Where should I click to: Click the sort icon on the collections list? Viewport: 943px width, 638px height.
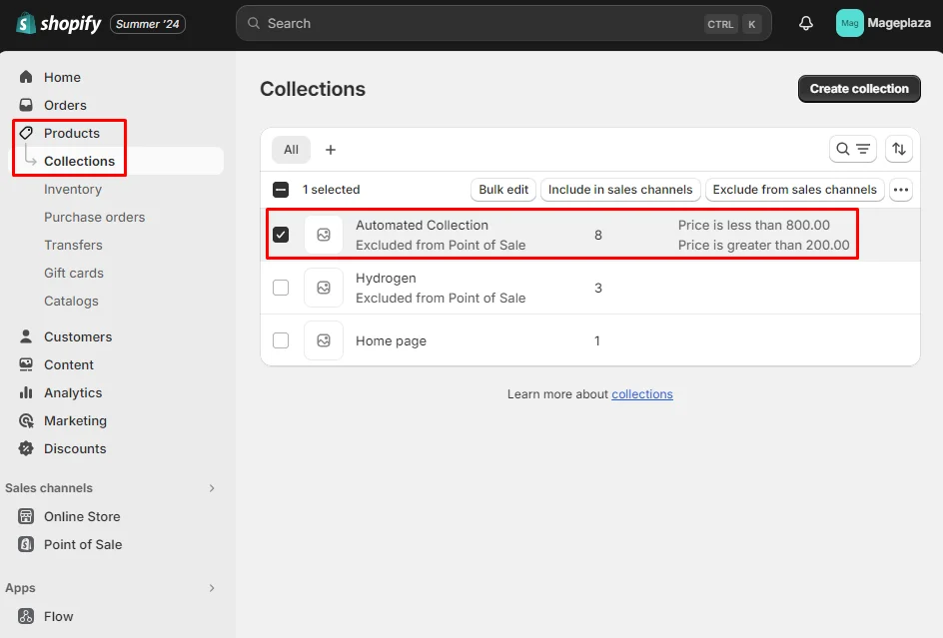[x=898, y=149]
